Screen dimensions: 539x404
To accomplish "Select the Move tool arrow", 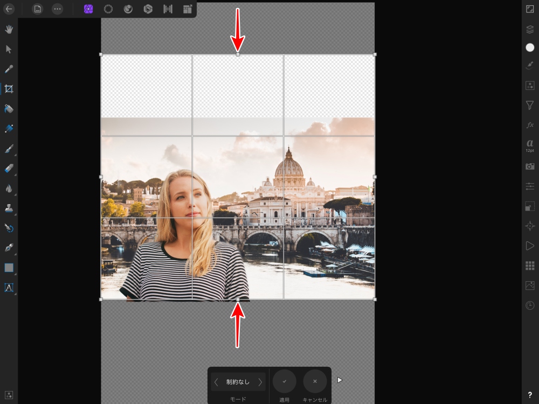I will pyautogui.click(x=9, y=49).
